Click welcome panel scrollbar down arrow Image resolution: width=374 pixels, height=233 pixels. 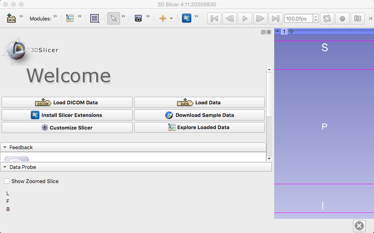pyautogui.click(x=269, y=159)
